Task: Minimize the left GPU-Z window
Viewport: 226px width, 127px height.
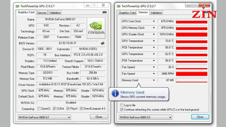Action: click(88, 5)
